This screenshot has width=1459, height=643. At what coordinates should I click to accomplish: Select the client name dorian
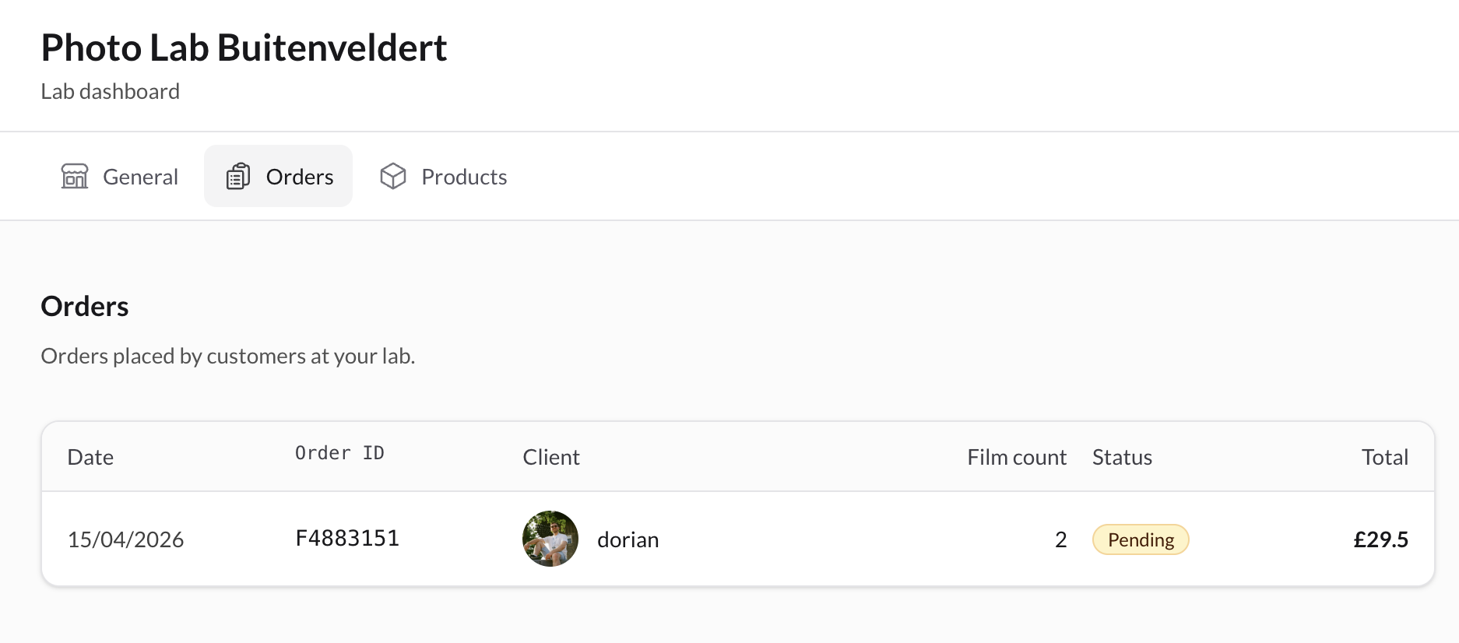click(628, 539)
